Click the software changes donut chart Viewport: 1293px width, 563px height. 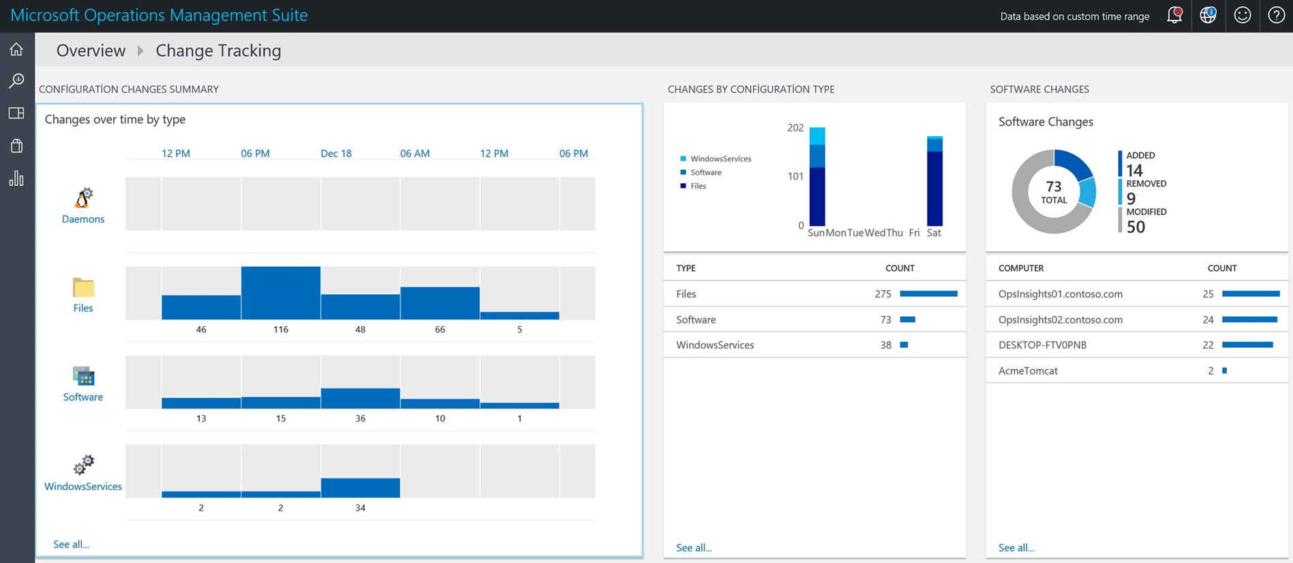pos(1054,192)
